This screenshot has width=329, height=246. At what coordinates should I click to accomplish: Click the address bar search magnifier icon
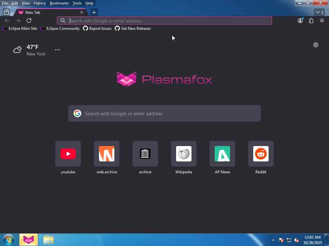pos(63,20)
